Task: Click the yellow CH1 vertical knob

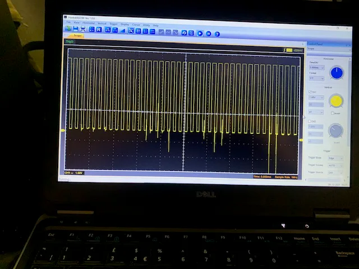Action: click(x=336, y=101)
